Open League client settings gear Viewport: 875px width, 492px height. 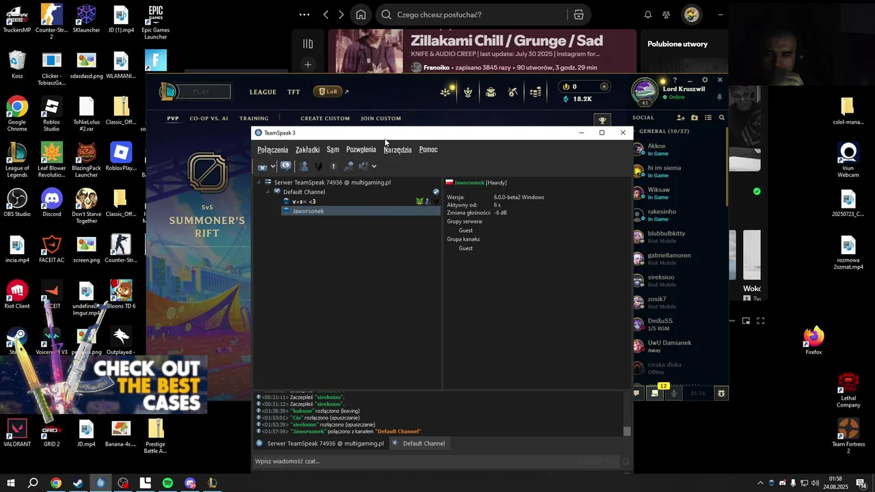click(x=705, y=80)
